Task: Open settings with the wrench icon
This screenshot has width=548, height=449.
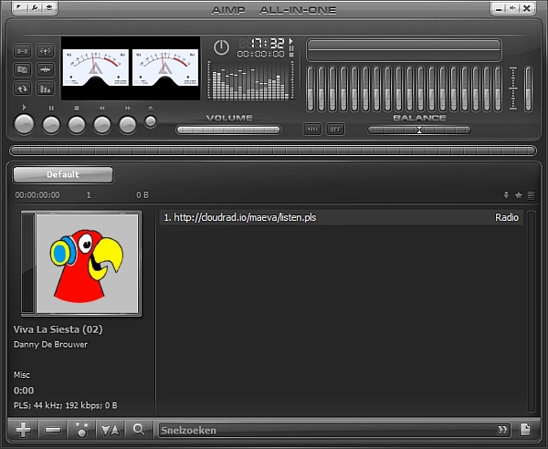Action: pyautogui.click(x=35, y=7)
